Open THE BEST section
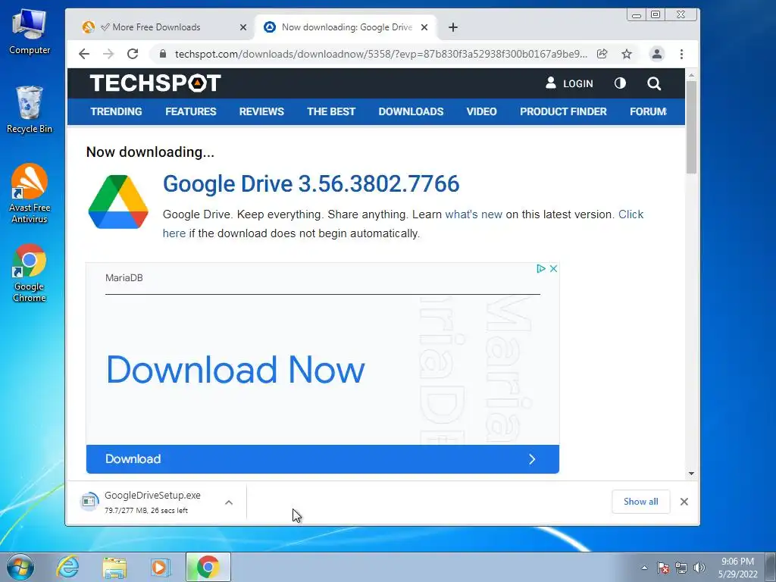Viewport: 776px width, 582px height. 331,111
